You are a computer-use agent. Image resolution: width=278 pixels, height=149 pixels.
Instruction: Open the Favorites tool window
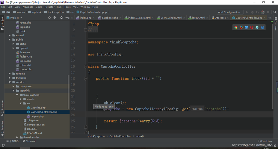2,128
